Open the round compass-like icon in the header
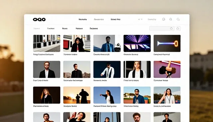The height and width of the screenshot is (122, 213). pyautogui.click(x=164, y=19)
